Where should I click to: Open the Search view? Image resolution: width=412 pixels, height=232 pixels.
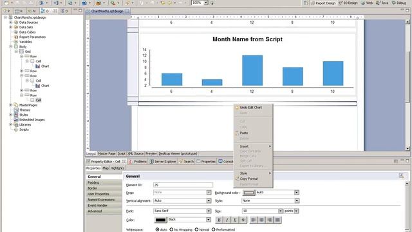186,162
